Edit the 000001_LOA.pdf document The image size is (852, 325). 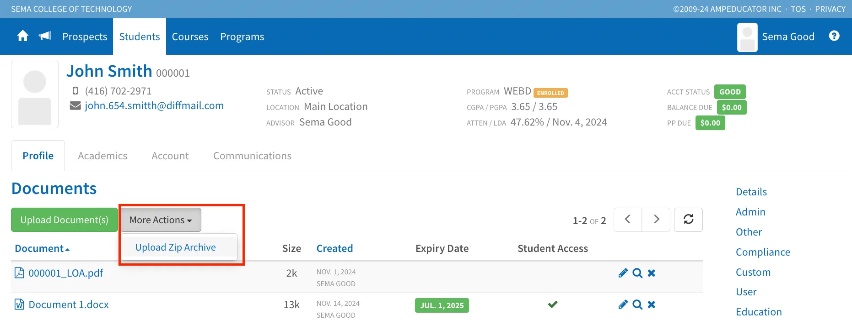[623, 273]
